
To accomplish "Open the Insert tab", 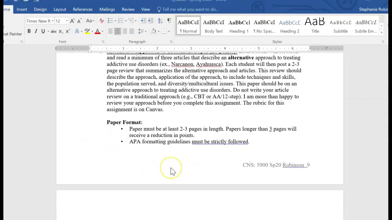I will (x=22, y=9).
